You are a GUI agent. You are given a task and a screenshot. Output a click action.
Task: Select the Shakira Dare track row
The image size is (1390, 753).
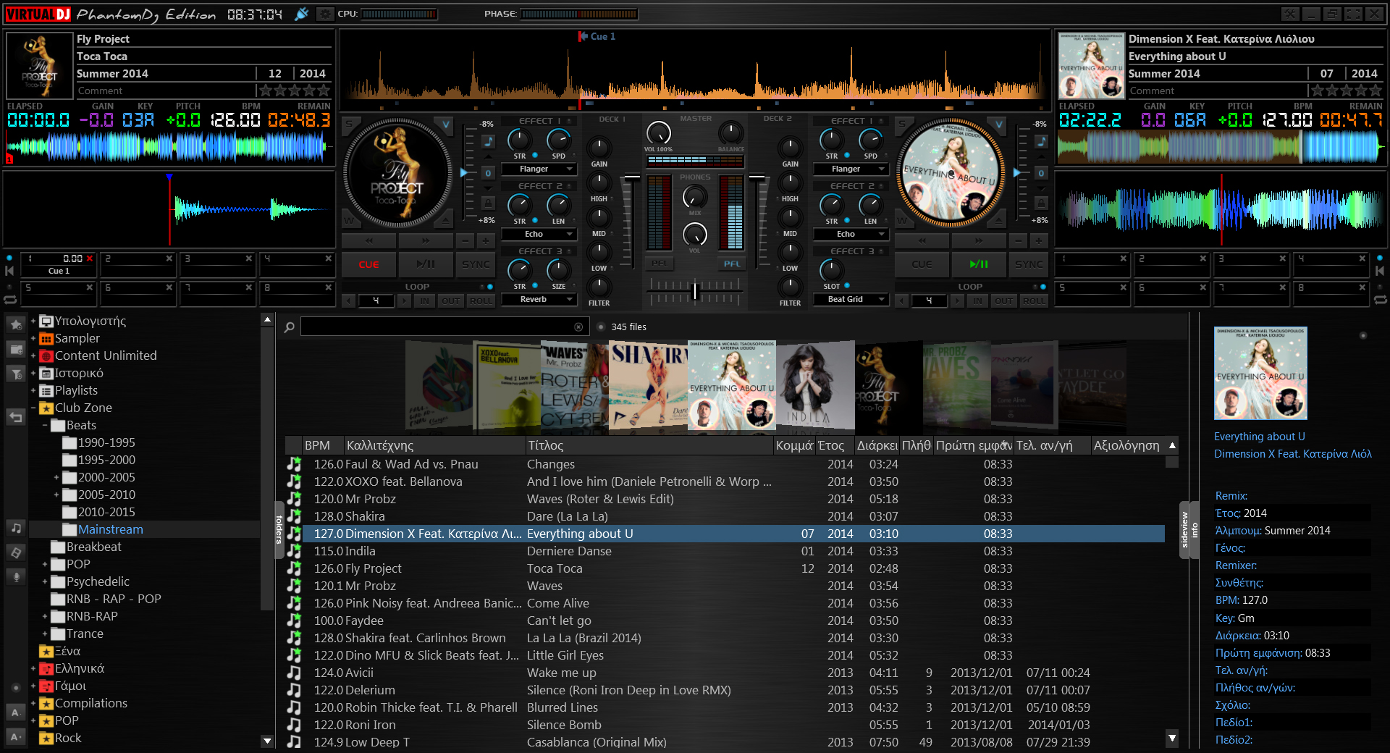tap(725, 516)
